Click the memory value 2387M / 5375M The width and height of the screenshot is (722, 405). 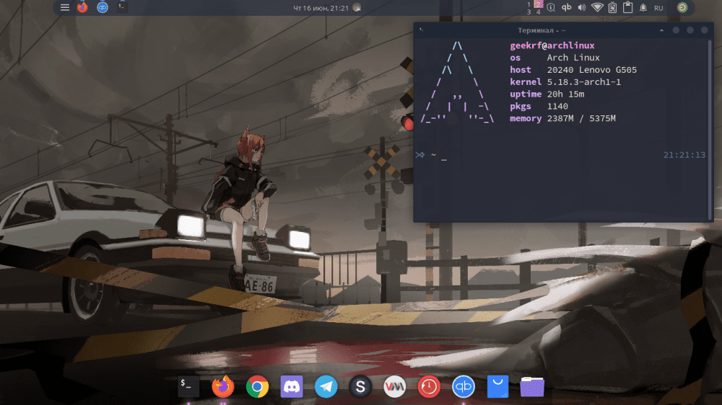[x=581, y=118]
